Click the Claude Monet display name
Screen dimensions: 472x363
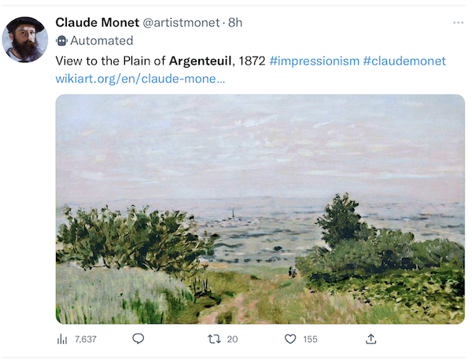(97, 22)
